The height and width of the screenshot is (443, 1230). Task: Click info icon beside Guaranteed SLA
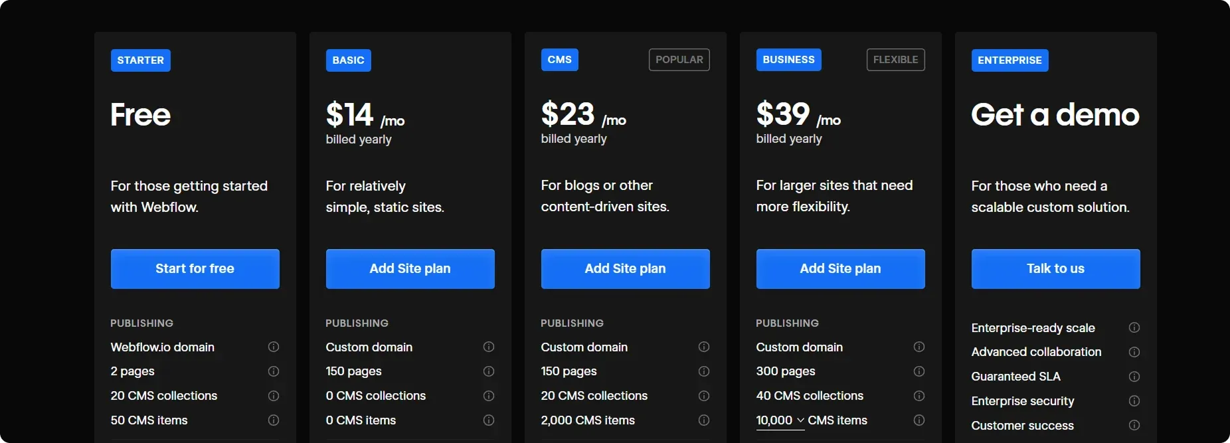[1134, 377]
